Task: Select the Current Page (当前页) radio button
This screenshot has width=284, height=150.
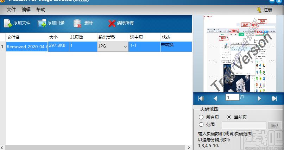Action: 229,117
